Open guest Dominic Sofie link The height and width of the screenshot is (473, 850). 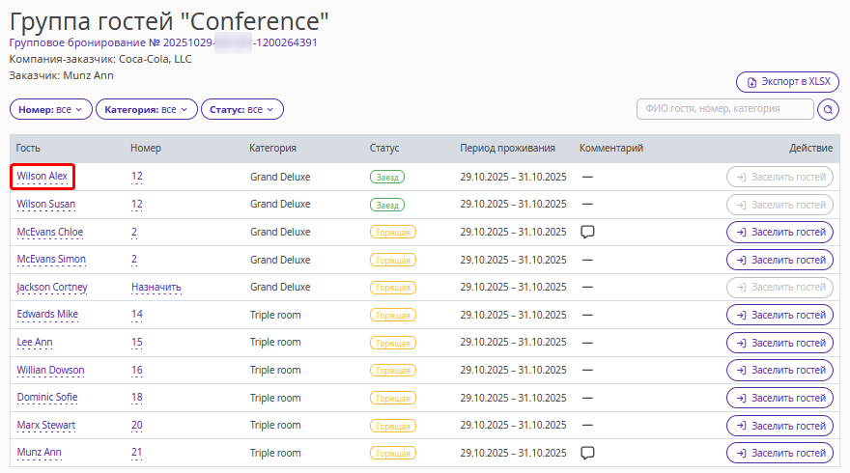[47, 398]
